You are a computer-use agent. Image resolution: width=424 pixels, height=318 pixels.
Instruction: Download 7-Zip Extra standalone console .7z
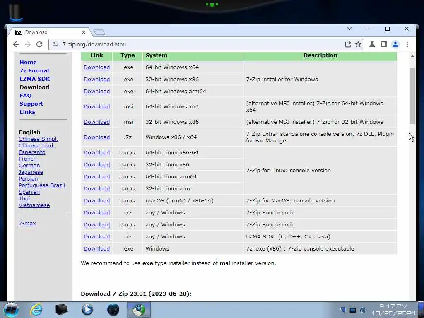coord(96,137)
